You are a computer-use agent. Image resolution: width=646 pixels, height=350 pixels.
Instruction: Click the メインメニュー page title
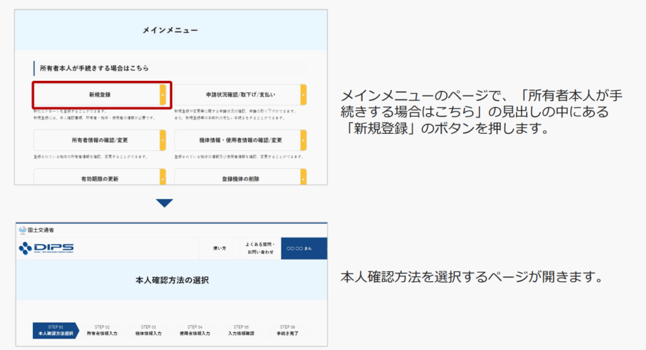(x=170, y=30)
